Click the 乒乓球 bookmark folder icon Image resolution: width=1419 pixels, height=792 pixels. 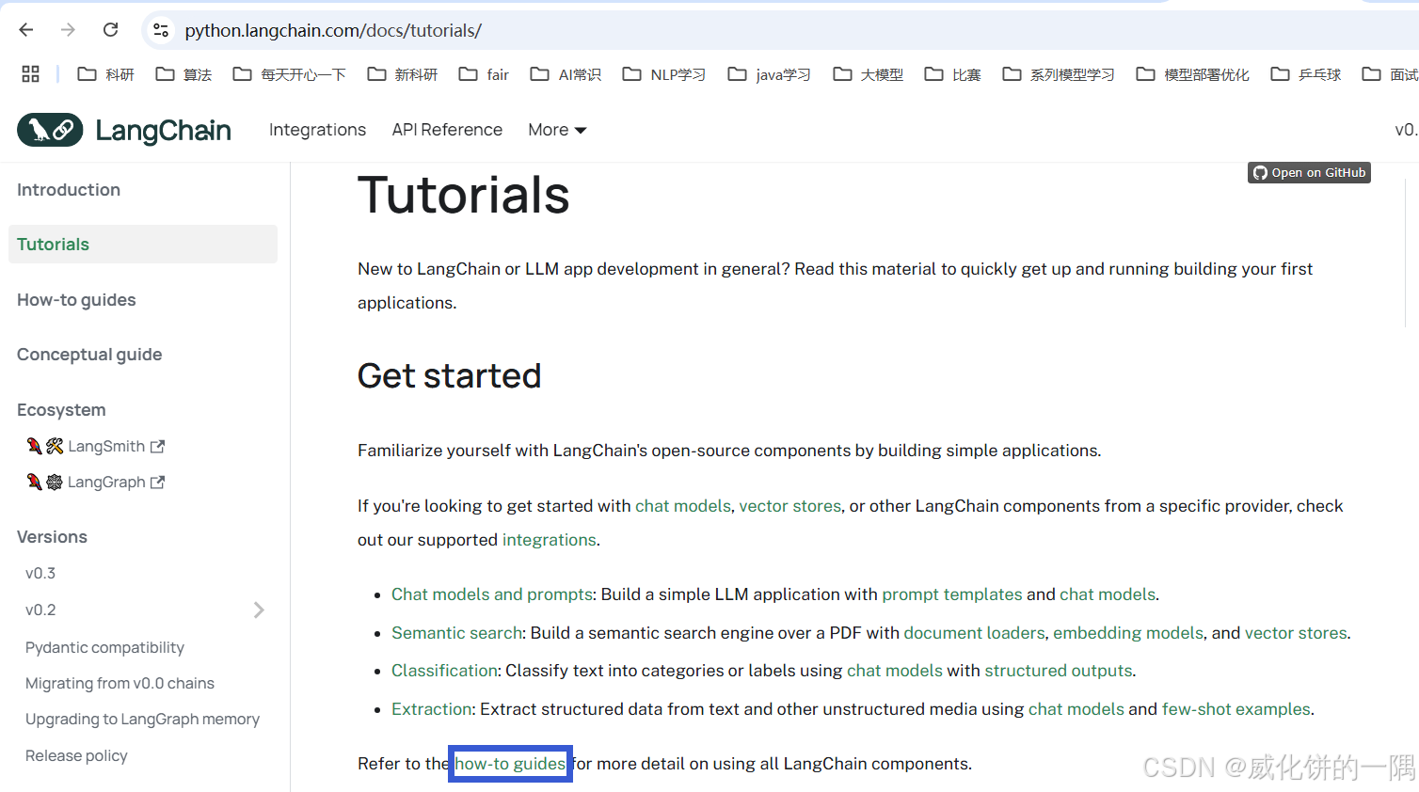(x=1280, y=74)
